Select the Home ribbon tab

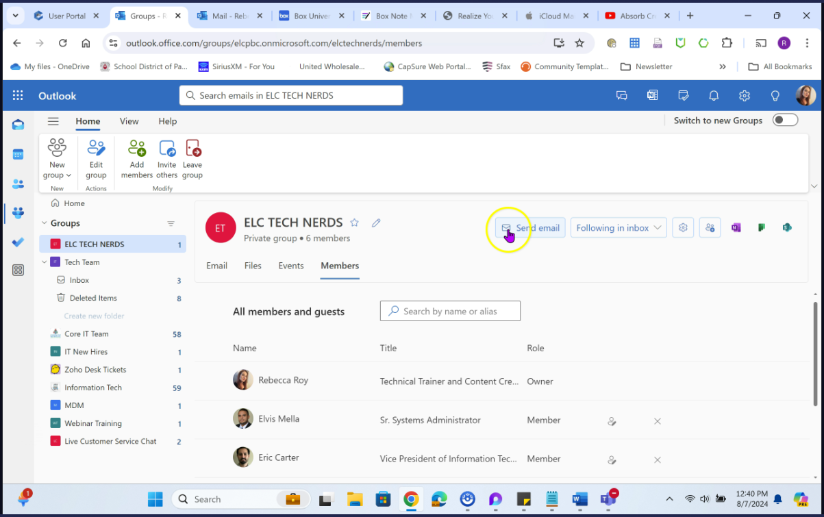pyautogui.click(x=88, y=121)
